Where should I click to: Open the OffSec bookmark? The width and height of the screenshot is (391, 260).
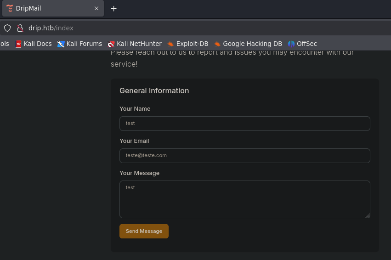(x=302, y=44)
